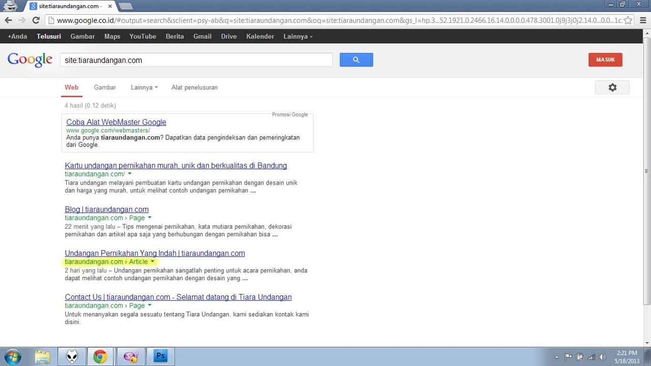Open the alien-head taskbar application
The image size is (651, 366).
coord(72,357)
